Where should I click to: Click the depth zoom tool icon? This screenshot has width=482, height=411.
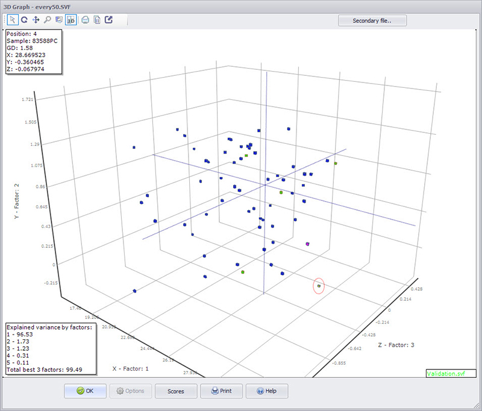click(58, 20)
